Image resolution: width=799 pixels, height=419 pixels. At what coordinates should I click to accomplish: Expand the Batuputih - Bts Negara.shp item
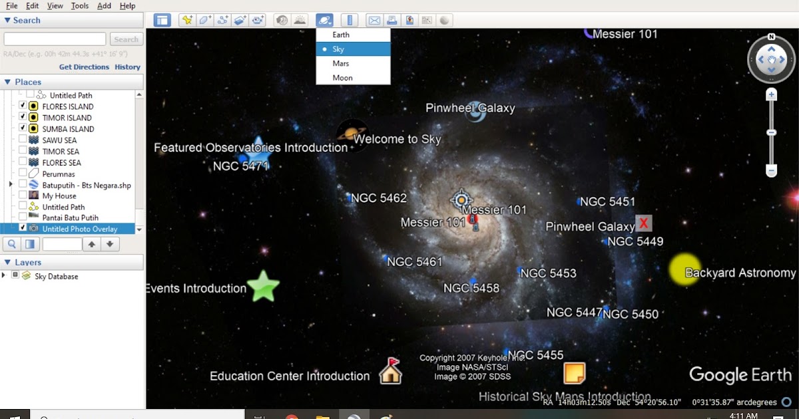(x=10, y=184)
